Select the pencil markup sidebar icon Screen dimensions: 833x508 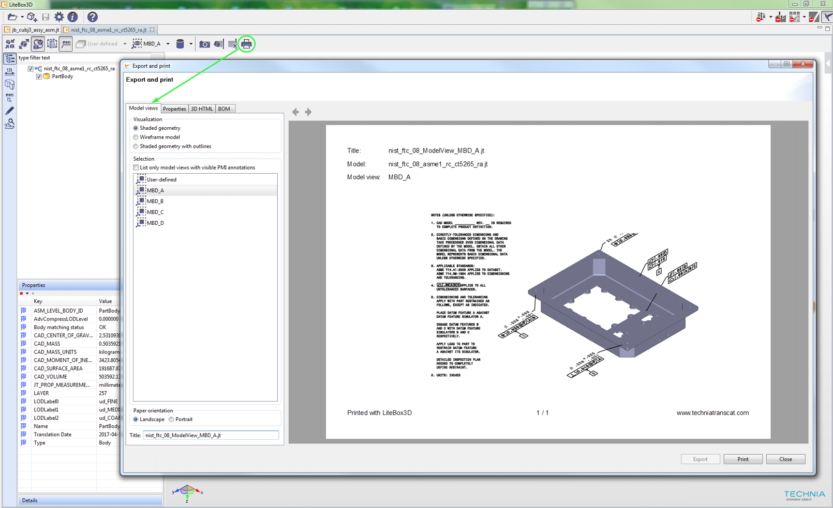coord(9,111)
